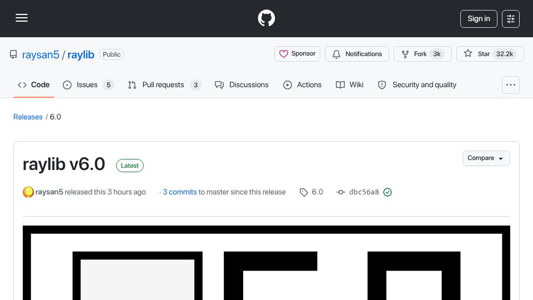This screenshot has width=533, height=300.
Task: Click the notifications bell icon
Action: coord(336,54)
